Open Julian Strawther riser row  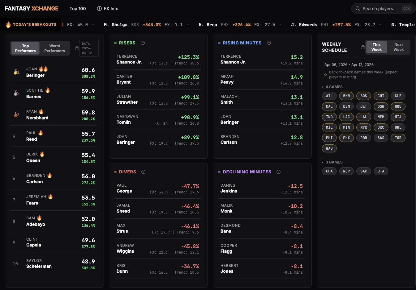click(x=158, y=100)
